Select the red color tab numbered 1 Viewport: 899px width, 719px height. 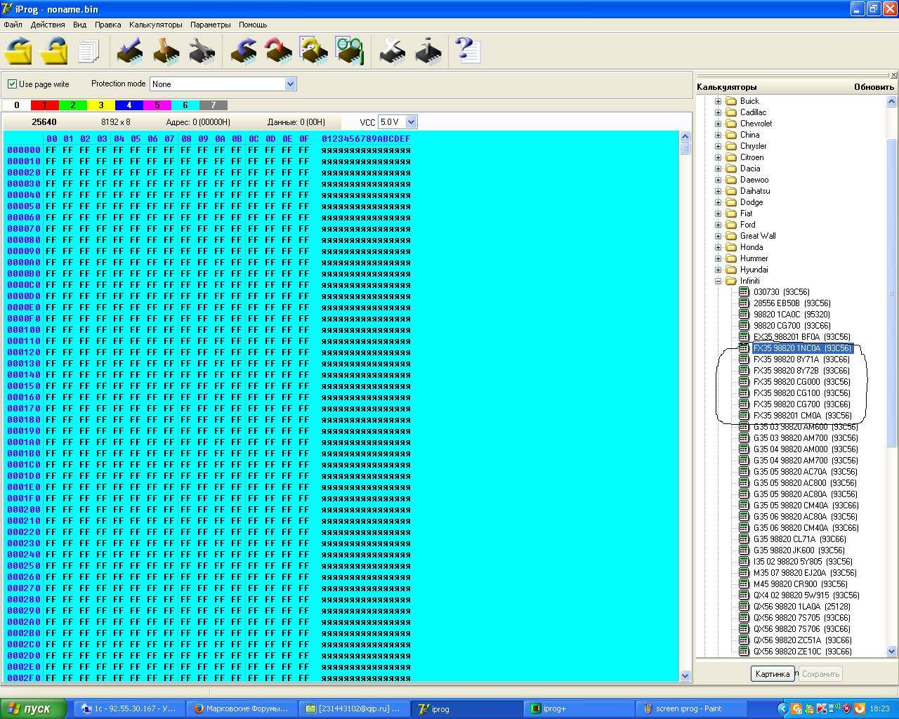tap(44, 105)
